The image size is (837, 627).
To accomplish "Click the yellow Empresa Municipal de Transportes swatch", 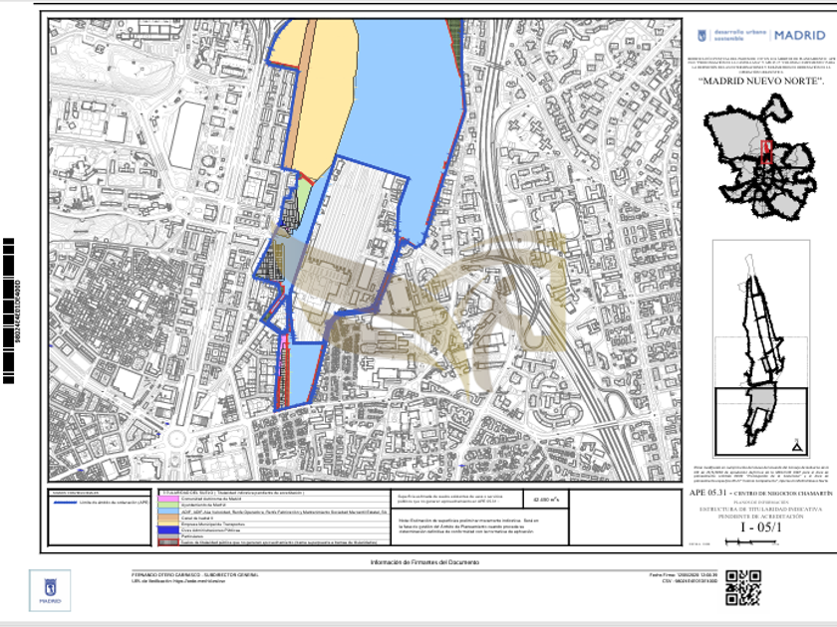I will (x=168, y=523).
